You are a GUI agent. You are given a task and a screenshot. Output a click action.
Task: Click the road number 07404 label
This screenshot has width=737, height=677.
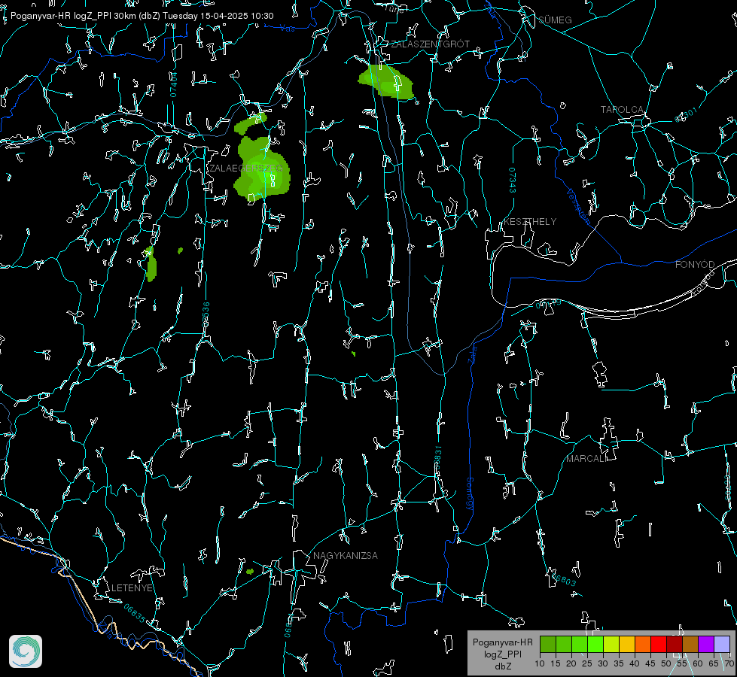174,84
